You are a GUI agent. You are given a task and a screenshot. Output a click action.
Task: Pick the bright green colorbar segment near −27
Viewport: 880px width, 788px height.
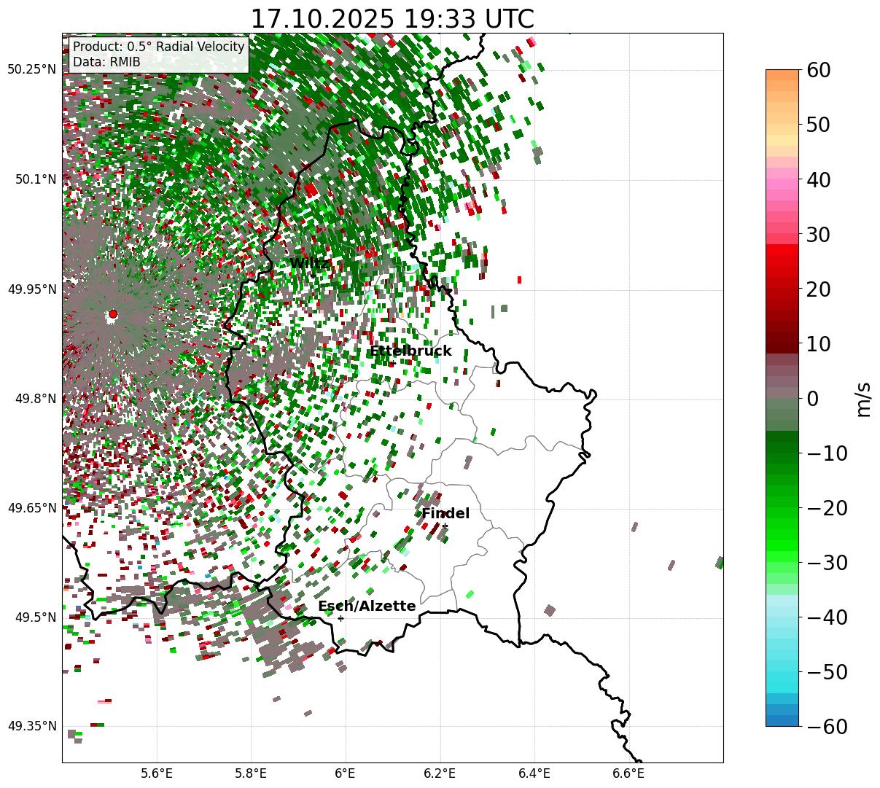point(782,546)
